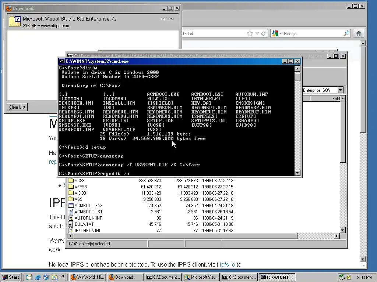Click the yellow tray icon next to the clock
Viewport: 377px width, 282px height.
tap(348, 277)
